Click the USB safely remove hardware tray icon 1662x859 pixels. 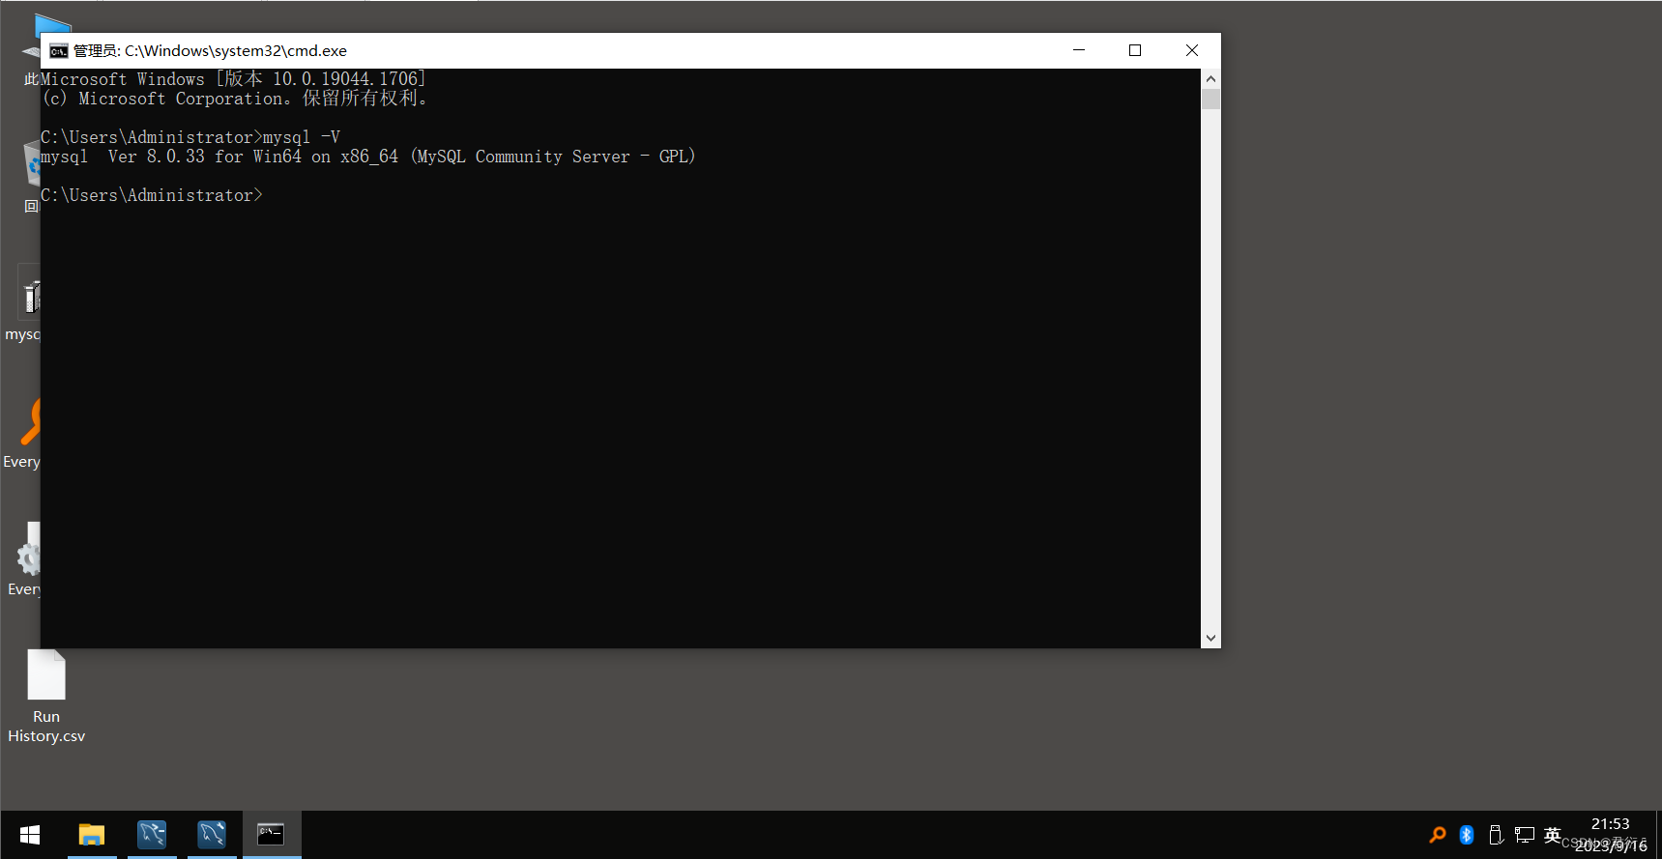(x=1496, y=835)
